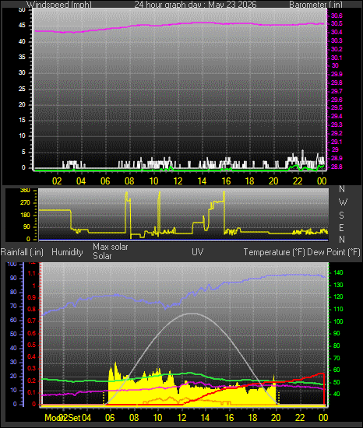Click the Max solar legend label
This screenshot has width=363, height=428.
[x=111, y=247]
